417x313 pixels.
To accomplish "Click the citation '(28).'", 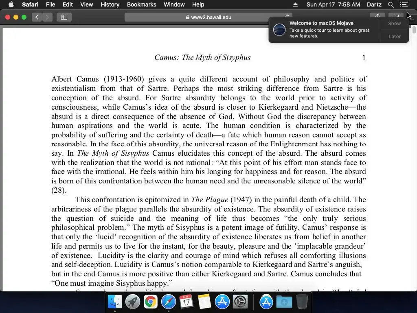I will click(59, 190).
